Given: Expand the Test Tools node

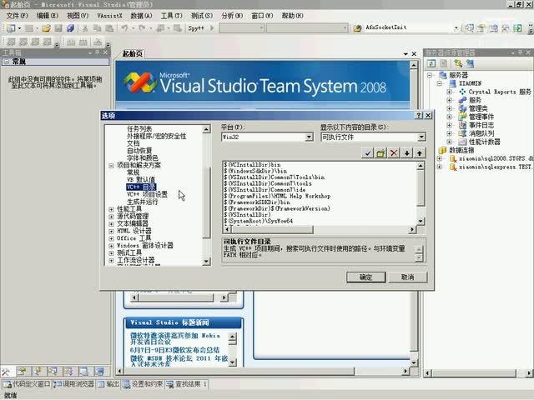Looking at the screenshot, I should [111, 253].
